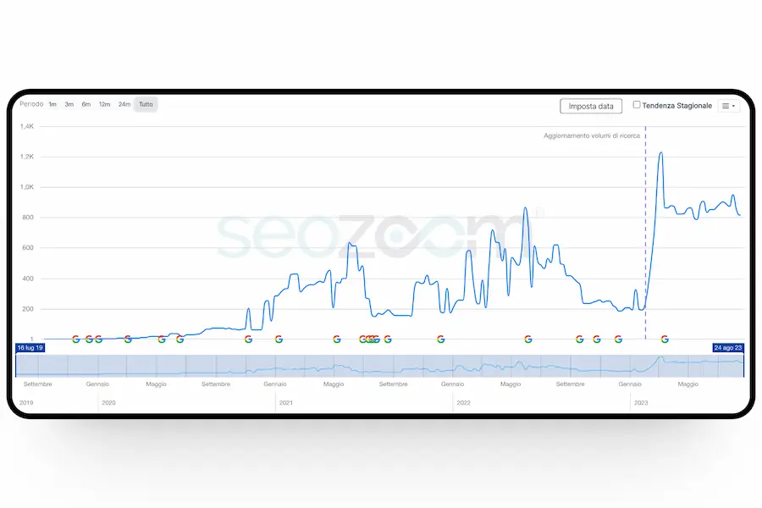This screenshot has height=508, width=762.
Task: Set the period to 24m
Action: (x=124, y=104)
